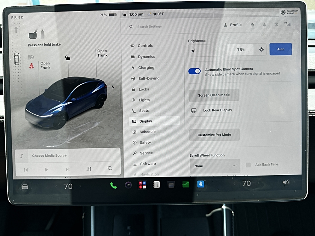Tap the passenger airbag indicator

click(289, 12)
